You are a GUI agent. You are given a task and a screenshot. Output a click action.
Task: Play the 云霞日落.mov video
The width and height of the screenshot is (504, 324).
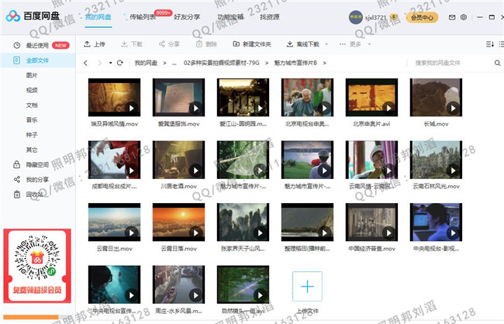pyautogui.click(x=195, y=233)
